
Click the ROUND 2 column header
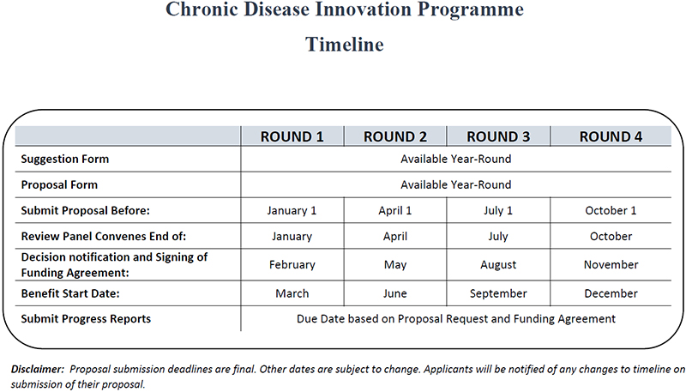click(x=395, y=136)
